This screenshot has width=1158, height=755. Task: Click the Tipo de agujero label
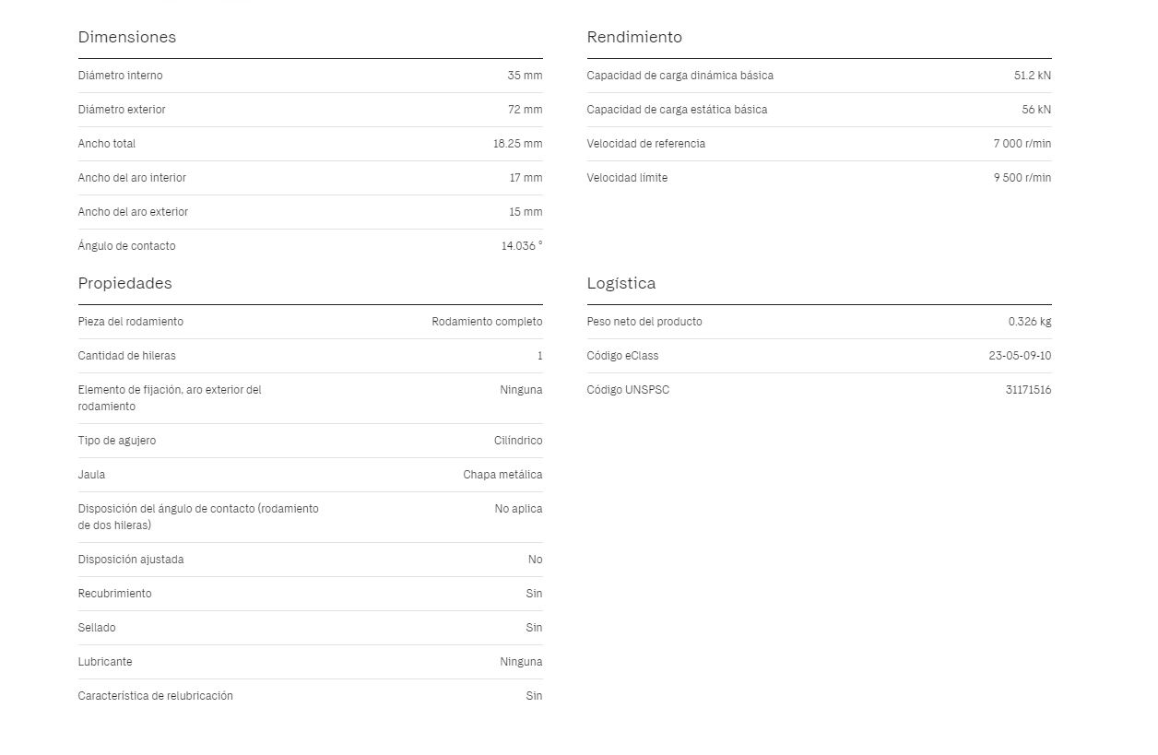pyautogui.click(x=117, y=441)
